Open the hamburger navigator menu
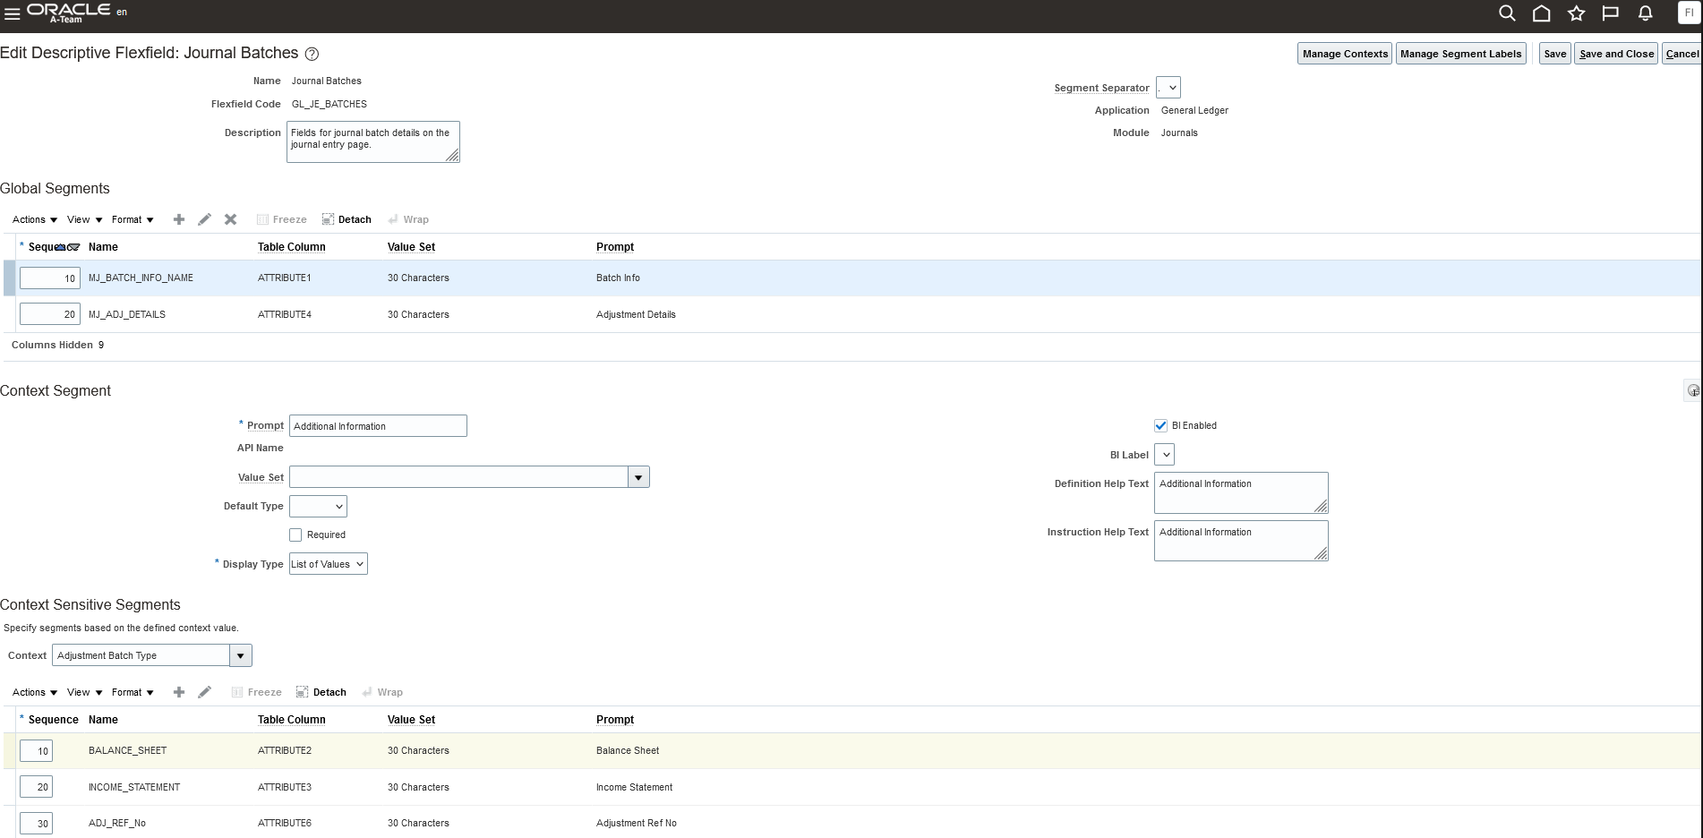 click(x=12, y=13)
